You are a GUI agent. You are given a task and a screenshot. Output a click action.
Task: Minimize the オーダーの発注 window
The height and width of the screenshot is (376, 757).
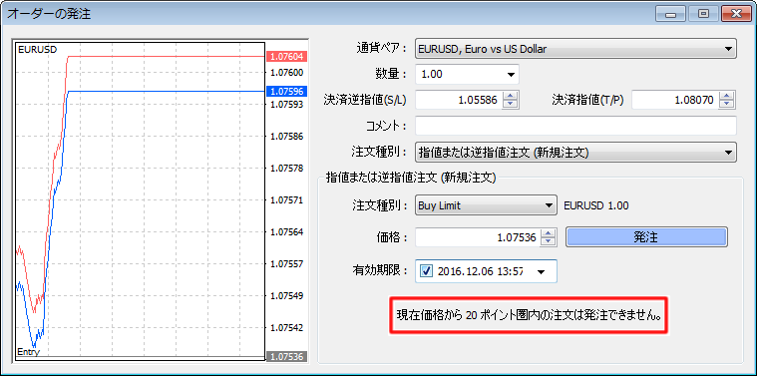pos(670,14)
